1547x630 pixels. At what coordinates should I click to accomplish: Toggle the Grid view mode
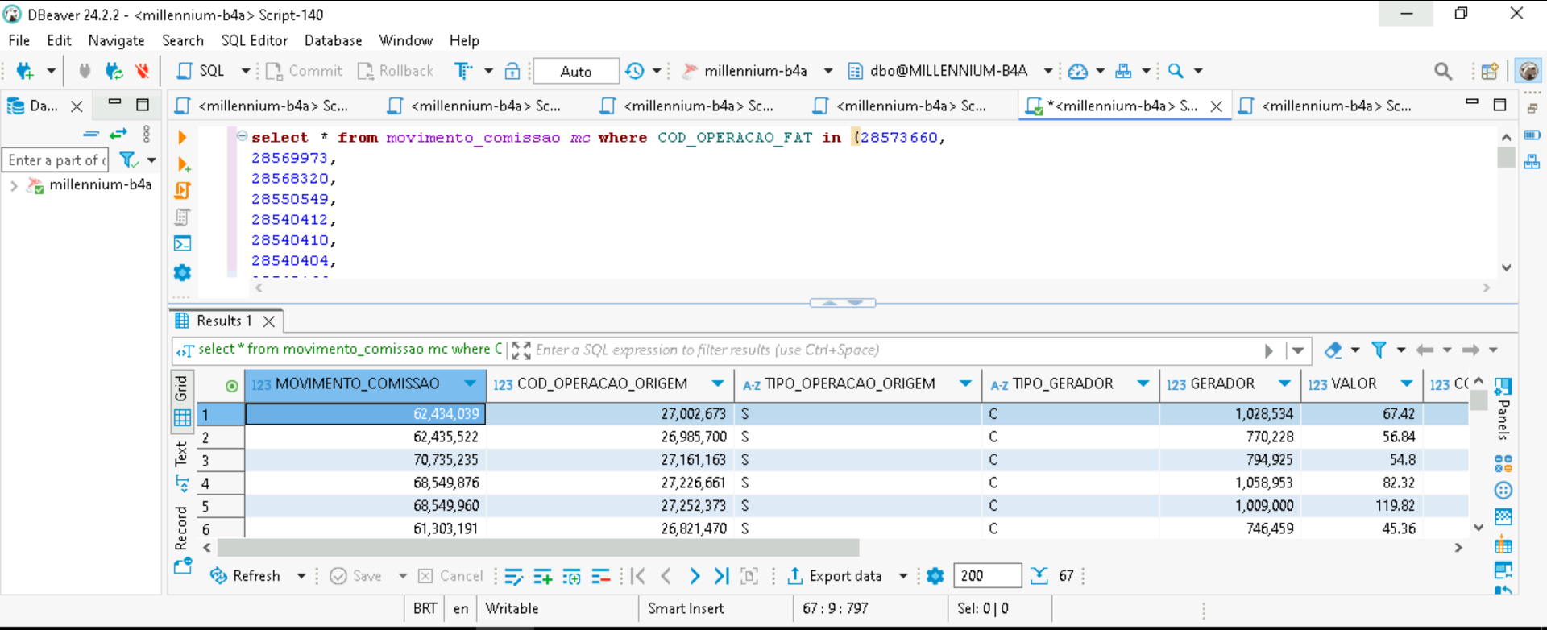(x=181, y=388)
